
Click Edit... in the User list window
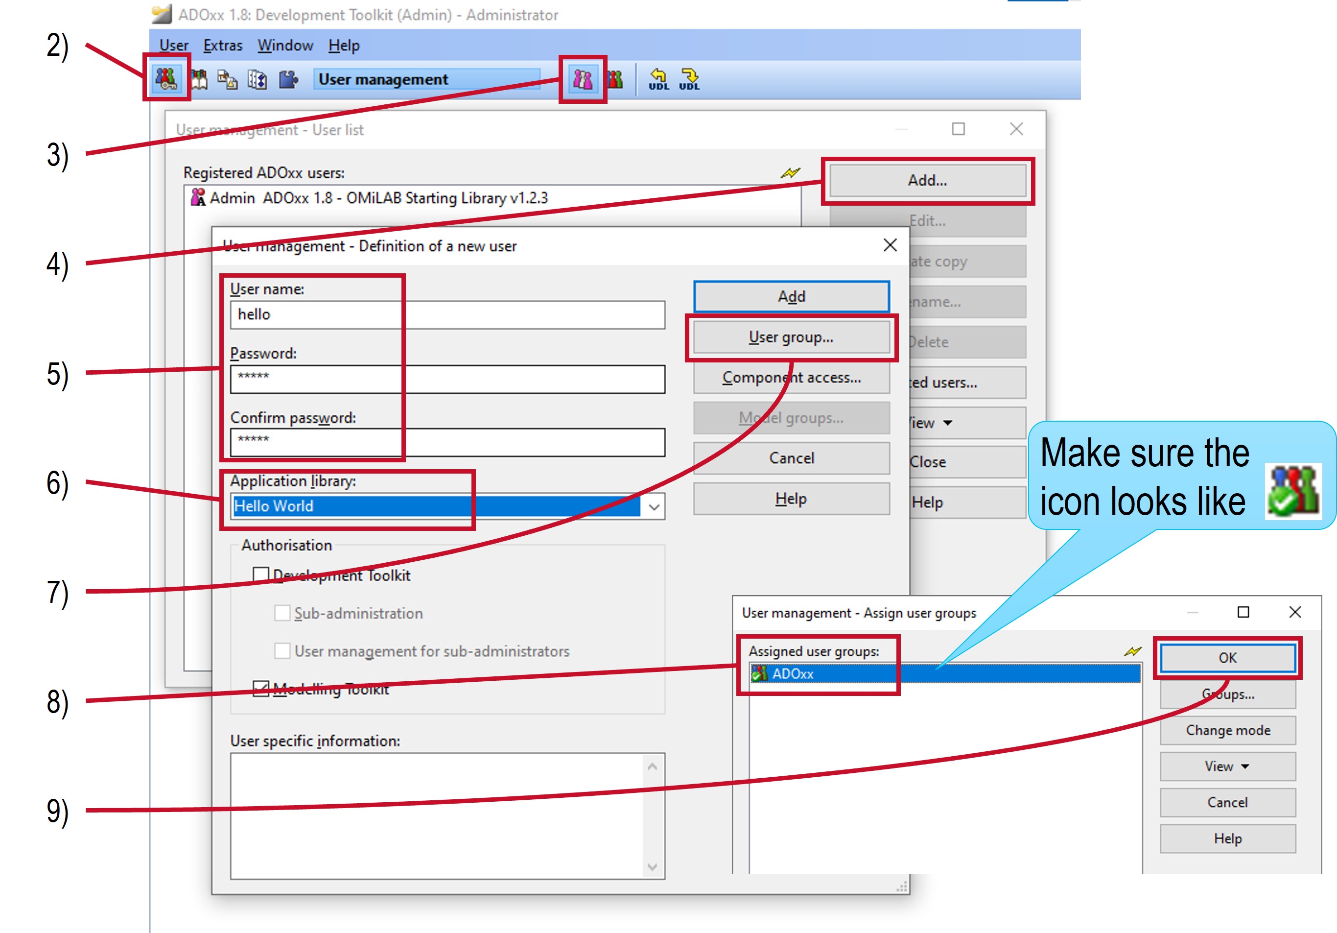[x=928, y=221]
